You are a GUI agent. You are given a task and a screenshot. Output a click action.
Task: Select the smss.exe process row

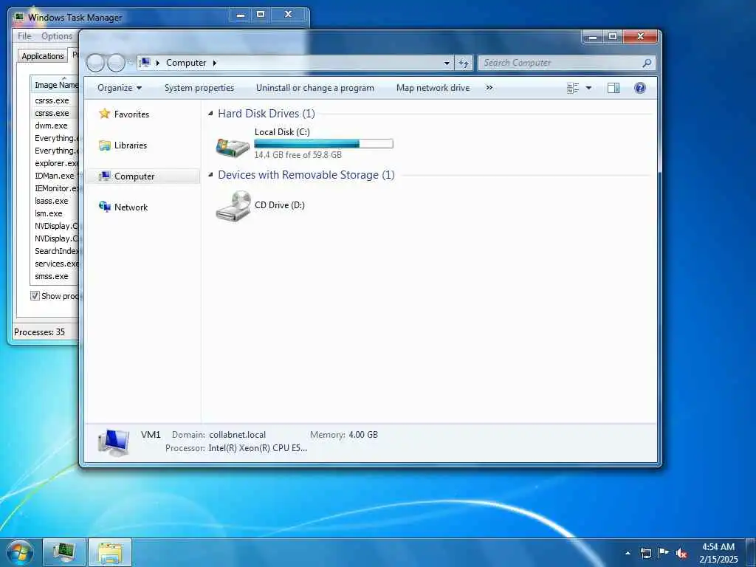click(55, 276)
